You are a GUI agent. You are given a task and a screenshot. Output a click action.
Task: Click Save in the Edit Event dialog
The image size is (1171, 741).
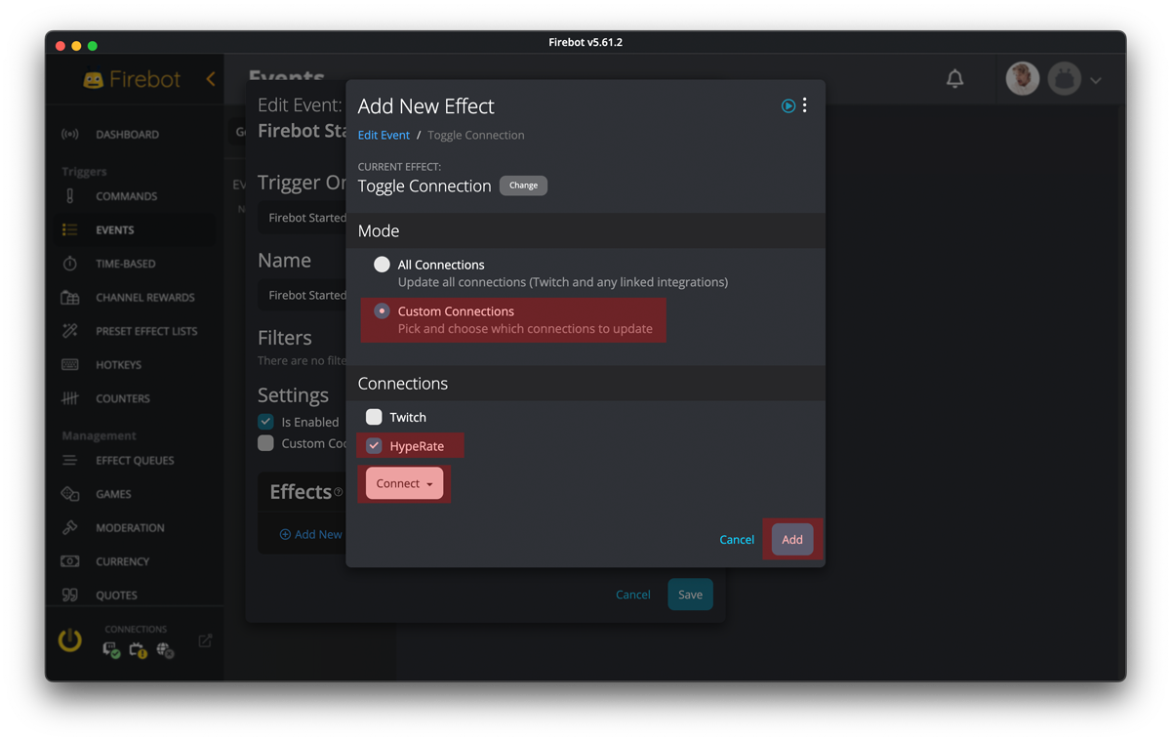tap(690, 595)
